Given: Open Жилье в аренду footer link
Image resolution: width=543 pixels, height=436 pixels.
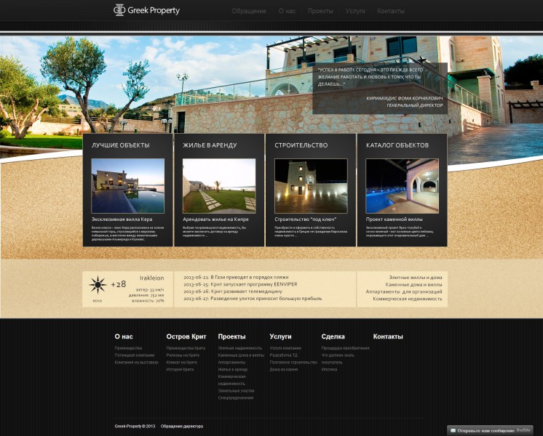Looking at the screenshot, I should (233, 369).
